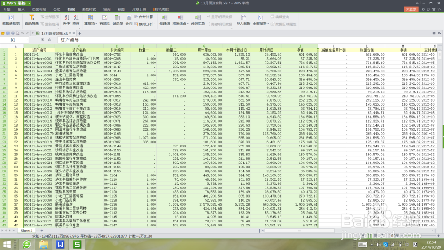Image resolution: width=444 pixels, height=250 pixels.
Task: Click 创建组 create group
Action: tap(165, 20)
